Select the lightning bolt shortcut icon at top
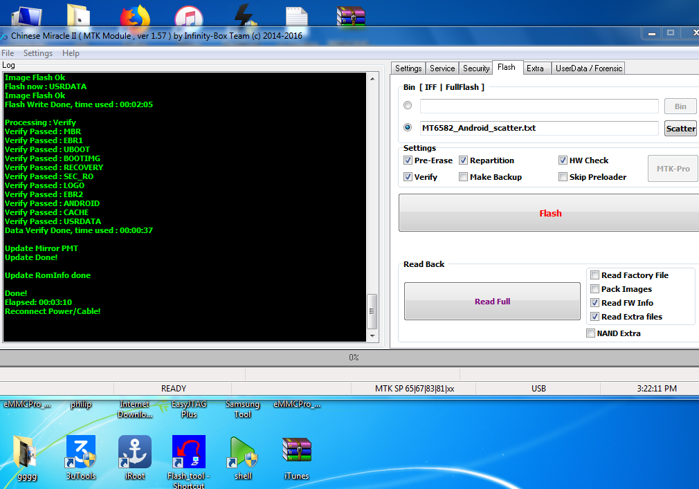The width and height of the screenshot is (699, 489). click(244, 16)
